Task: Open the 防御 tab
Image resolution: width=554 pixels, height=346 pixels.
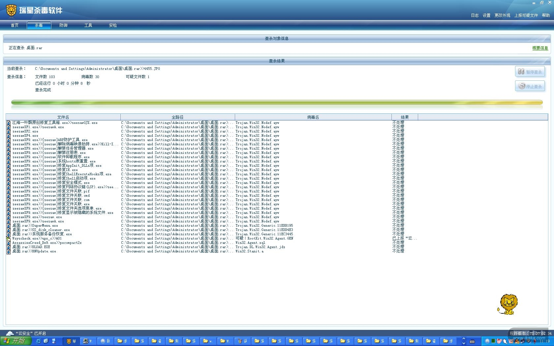Action: click(x=63, y=25)
